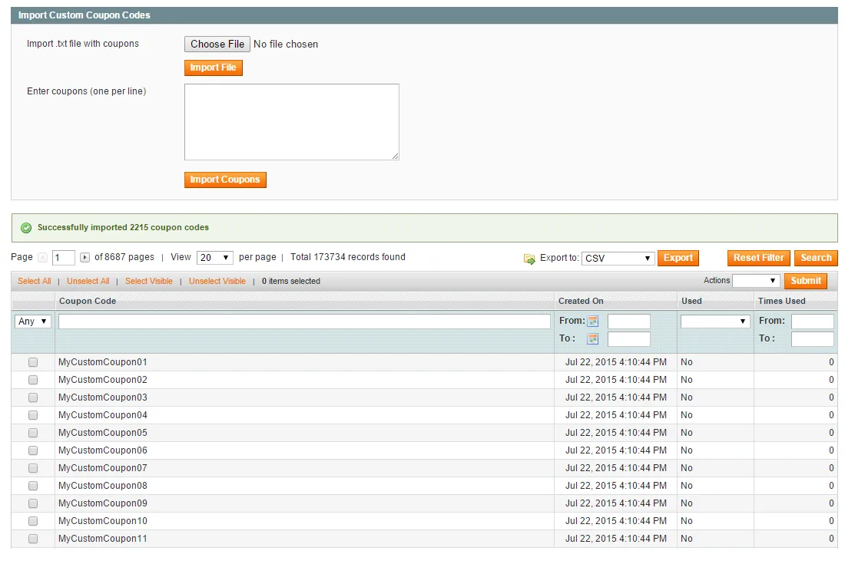
Task: Click the MyCustomCoupon01 code text
Action: (102, 362)
